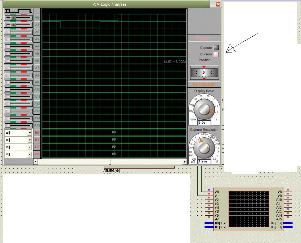Click the Capture Resolution rotary knob
301x243 pixels.
click(x=204, y=147)
